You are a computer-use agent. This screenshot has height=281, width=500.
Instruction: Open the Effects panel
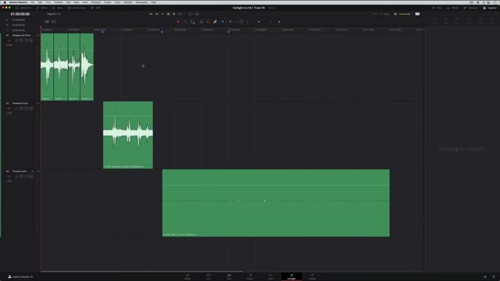pyautogui.click(x=41, y=8)
